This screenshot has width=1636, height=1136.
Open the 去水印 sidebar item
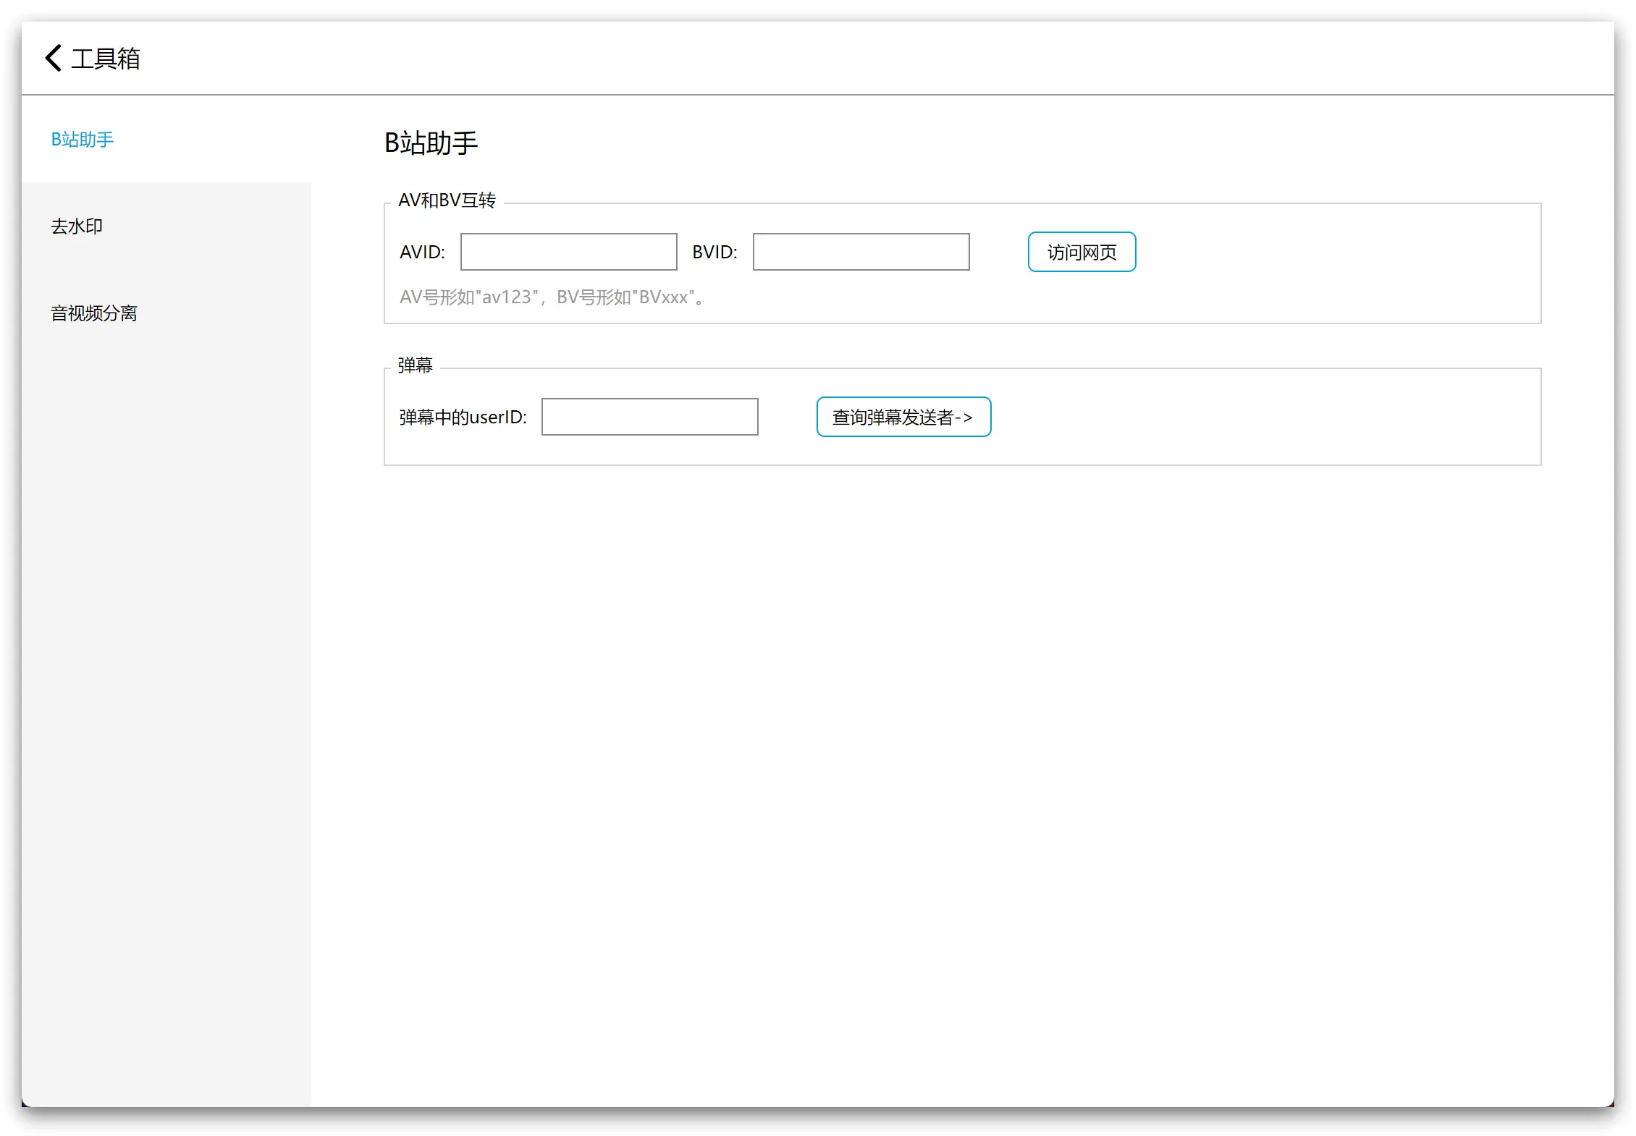166,226
